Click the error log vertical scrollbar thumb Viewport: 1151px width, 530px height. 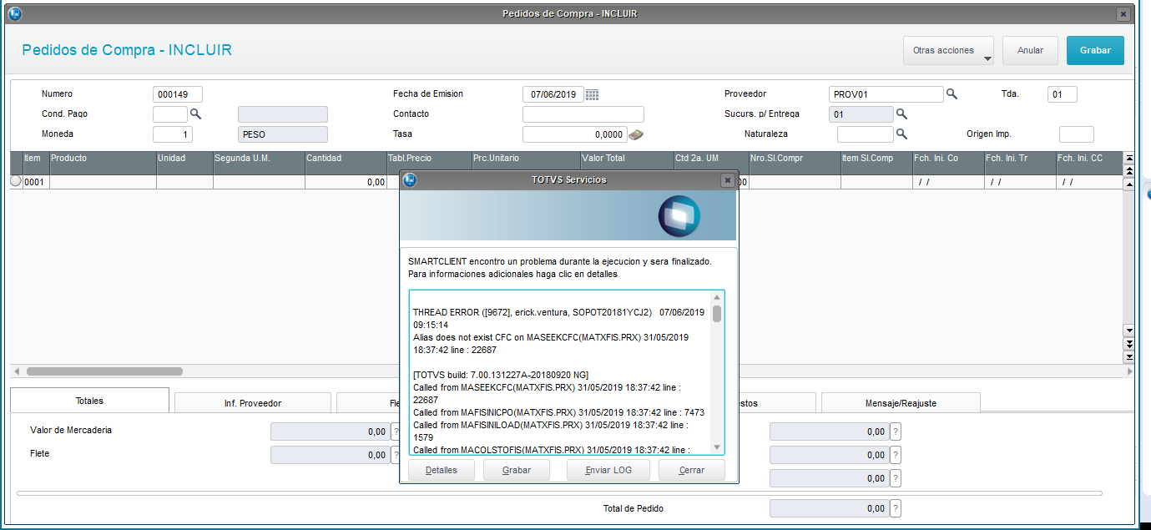coord(717,313)
